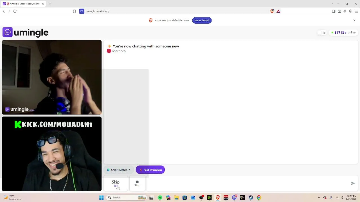The image size is (360, 202).
Task: Open Microsoft Store from the taskbar
Action: [184, 198]
